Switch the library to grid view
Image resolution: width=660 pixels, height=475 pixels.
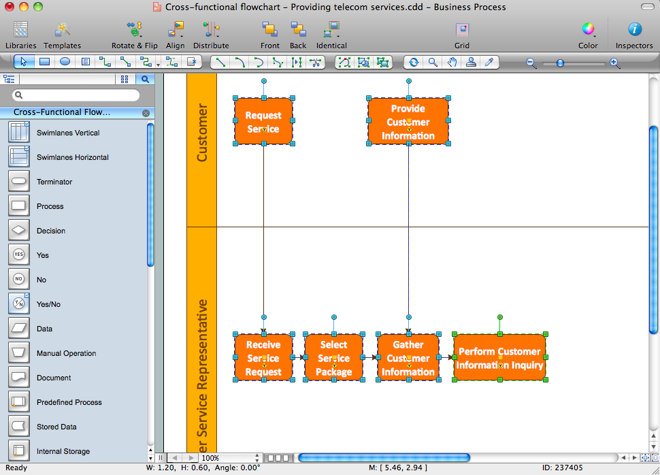(x=125, y=79)
